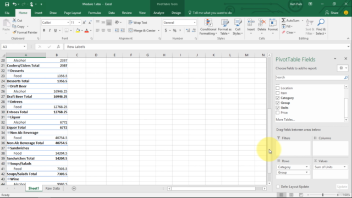
Task: Uncheck the Units field checkbox
Action: pos(278,108)
